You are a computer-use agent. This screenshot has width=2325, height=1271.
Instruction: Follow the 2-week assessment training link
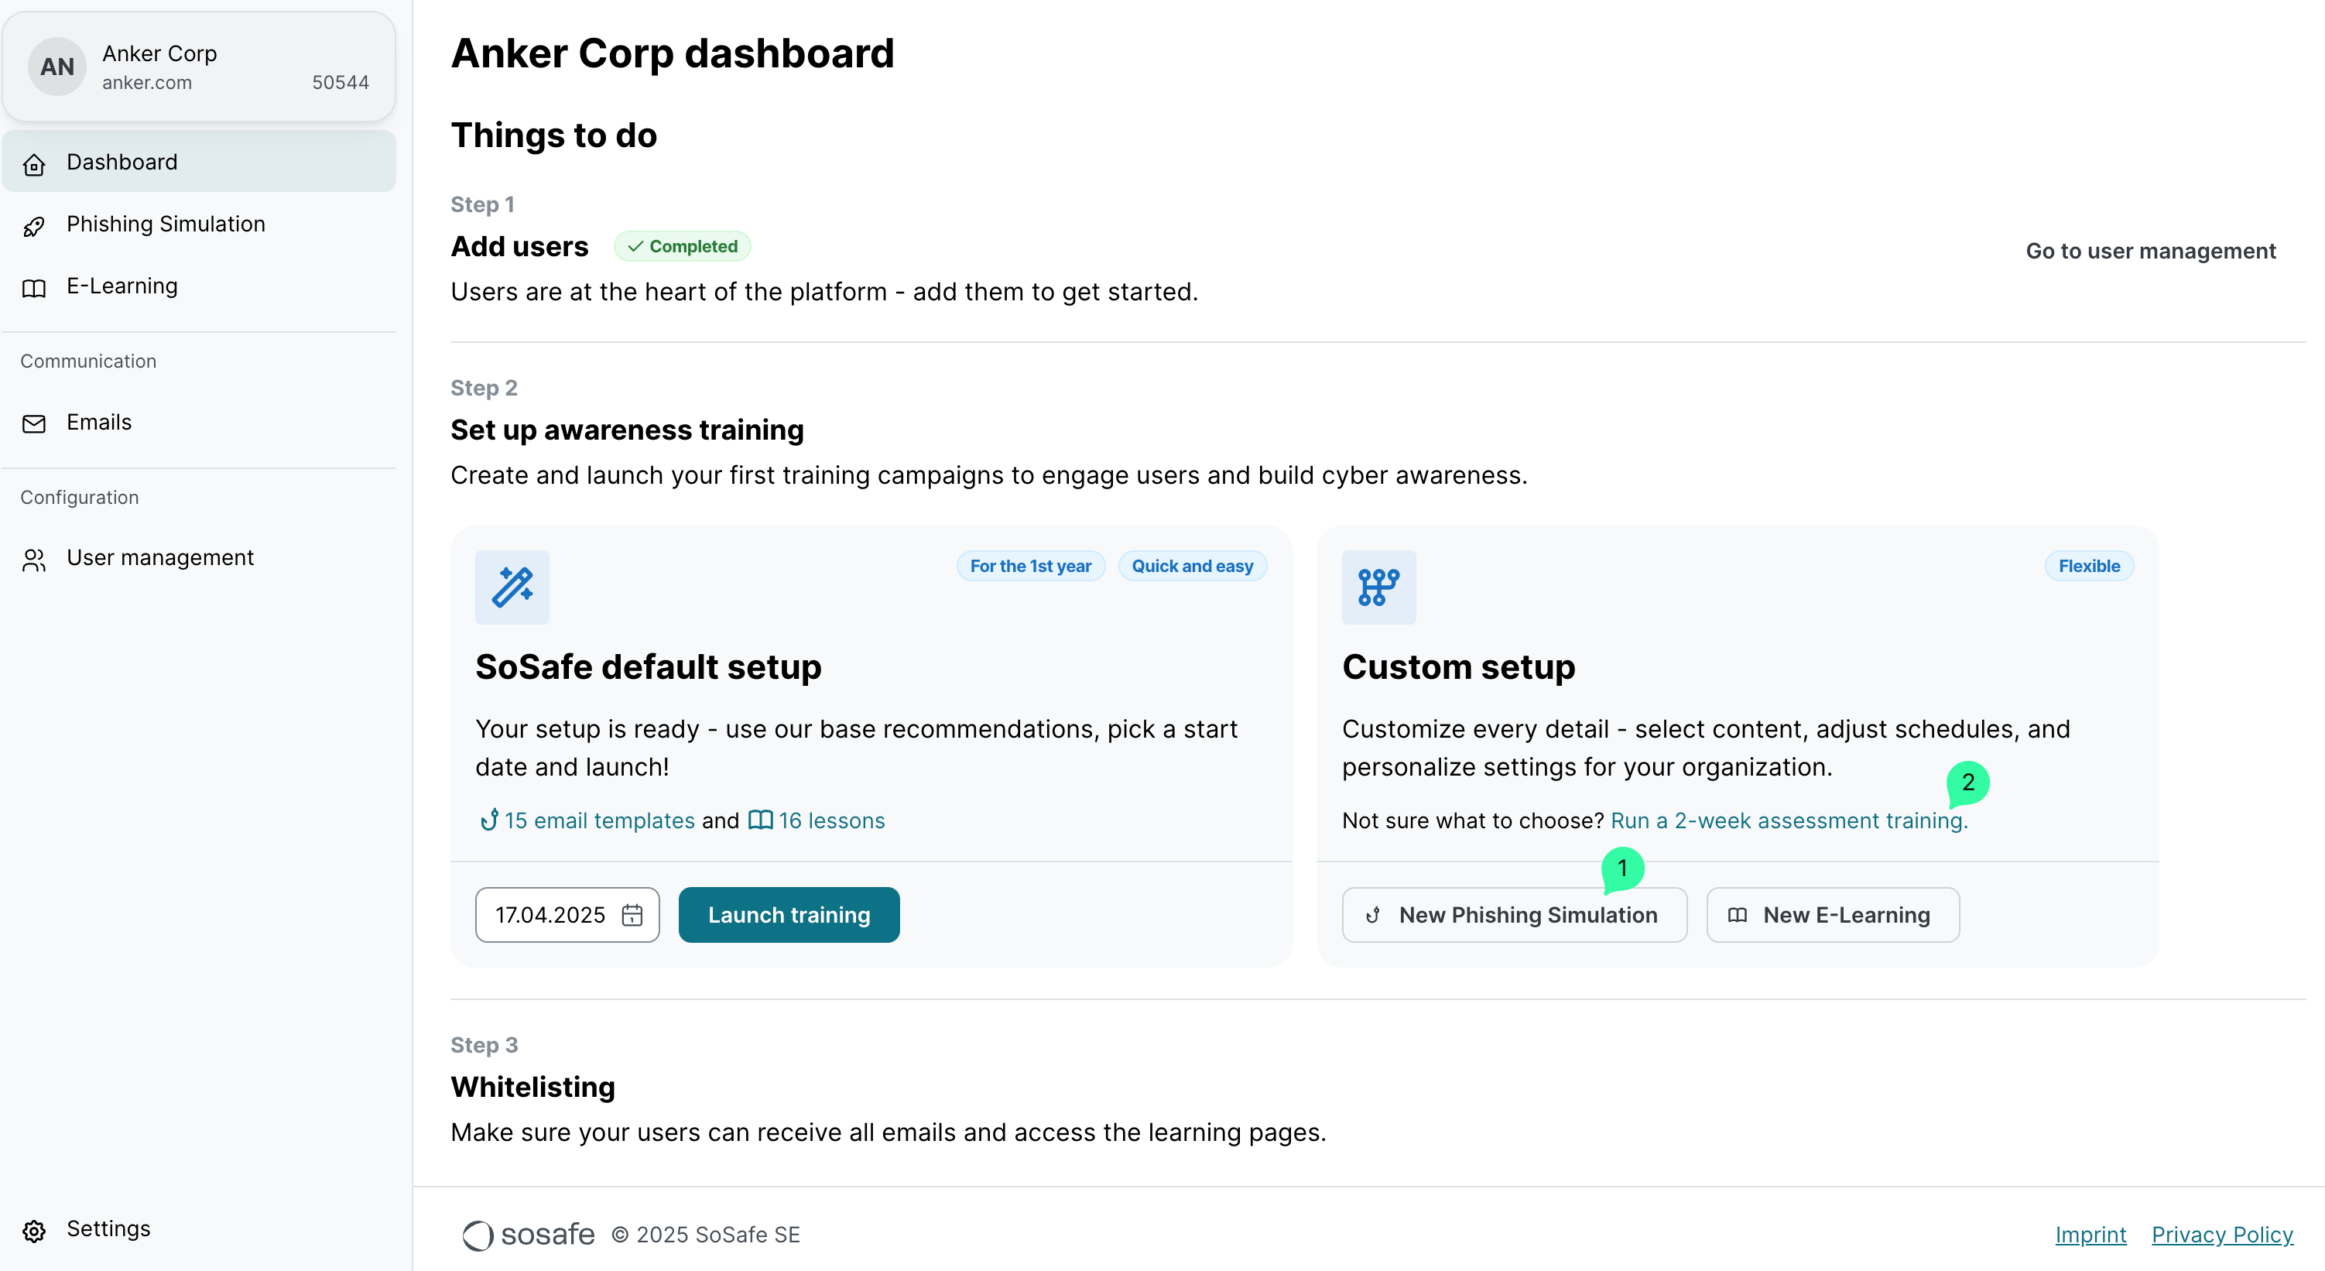(1788, 820)
